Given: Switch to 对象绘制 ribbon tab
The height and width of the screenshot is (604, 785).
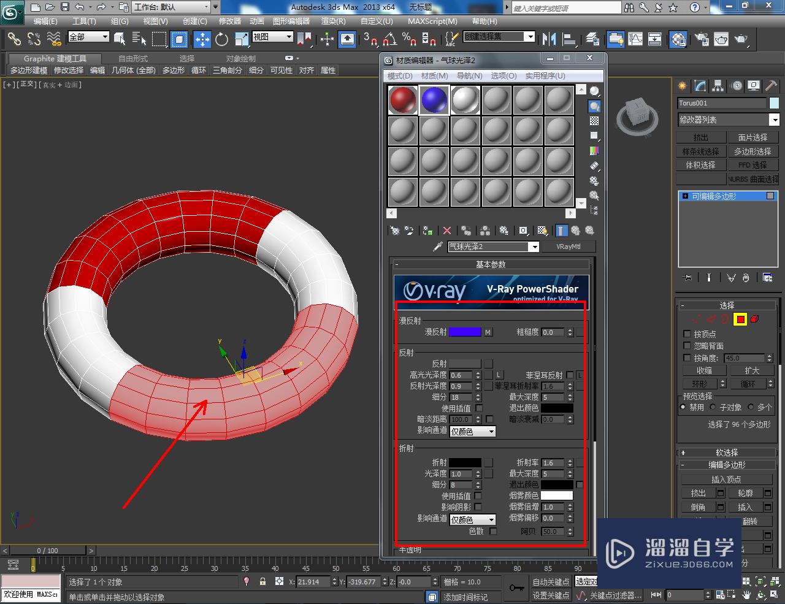Looking at the screenshot, I should click(x=241, y=58).
